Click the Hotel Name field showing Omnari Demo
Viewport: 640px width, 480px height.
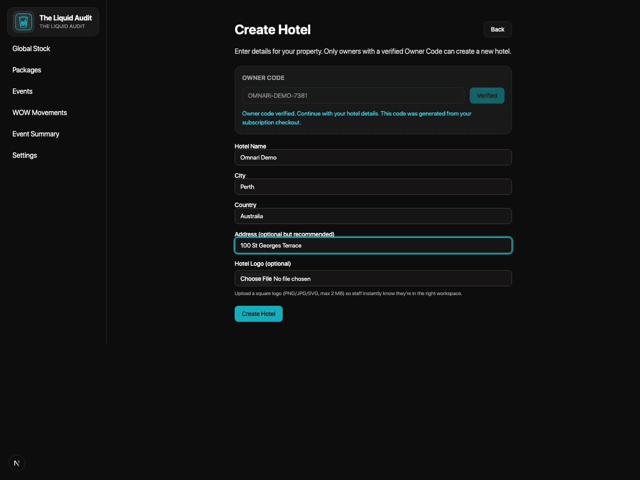373,157
